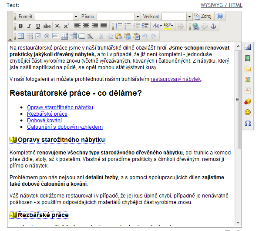This screenshot has height=231, width=259.
Task: Decrease indent of paragraph
Action: (136, 26)
